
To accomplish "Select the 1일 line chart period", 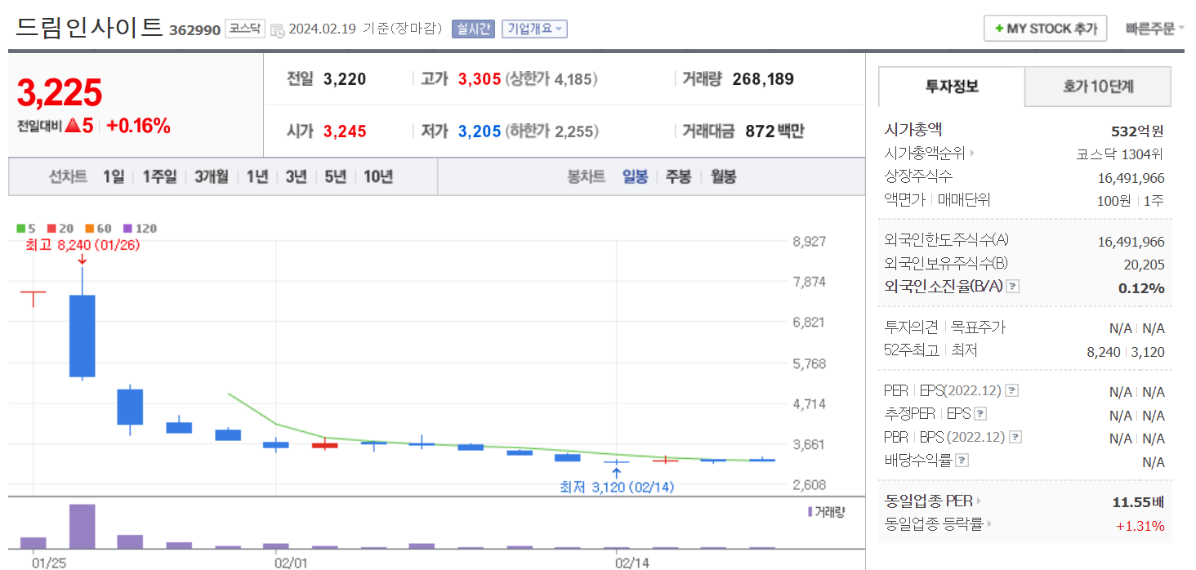I will [x=114, y=176].
